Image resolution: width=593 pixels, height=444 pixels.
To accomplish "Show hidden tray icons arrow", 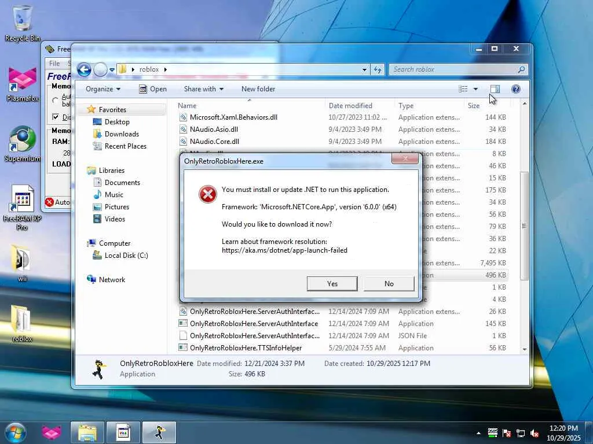I will (x=478, y=433).
